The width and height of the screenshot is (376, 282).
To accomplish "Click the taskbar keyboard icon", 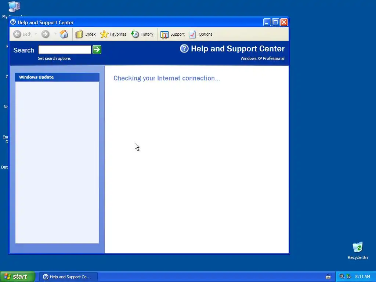I will (328, 277).
